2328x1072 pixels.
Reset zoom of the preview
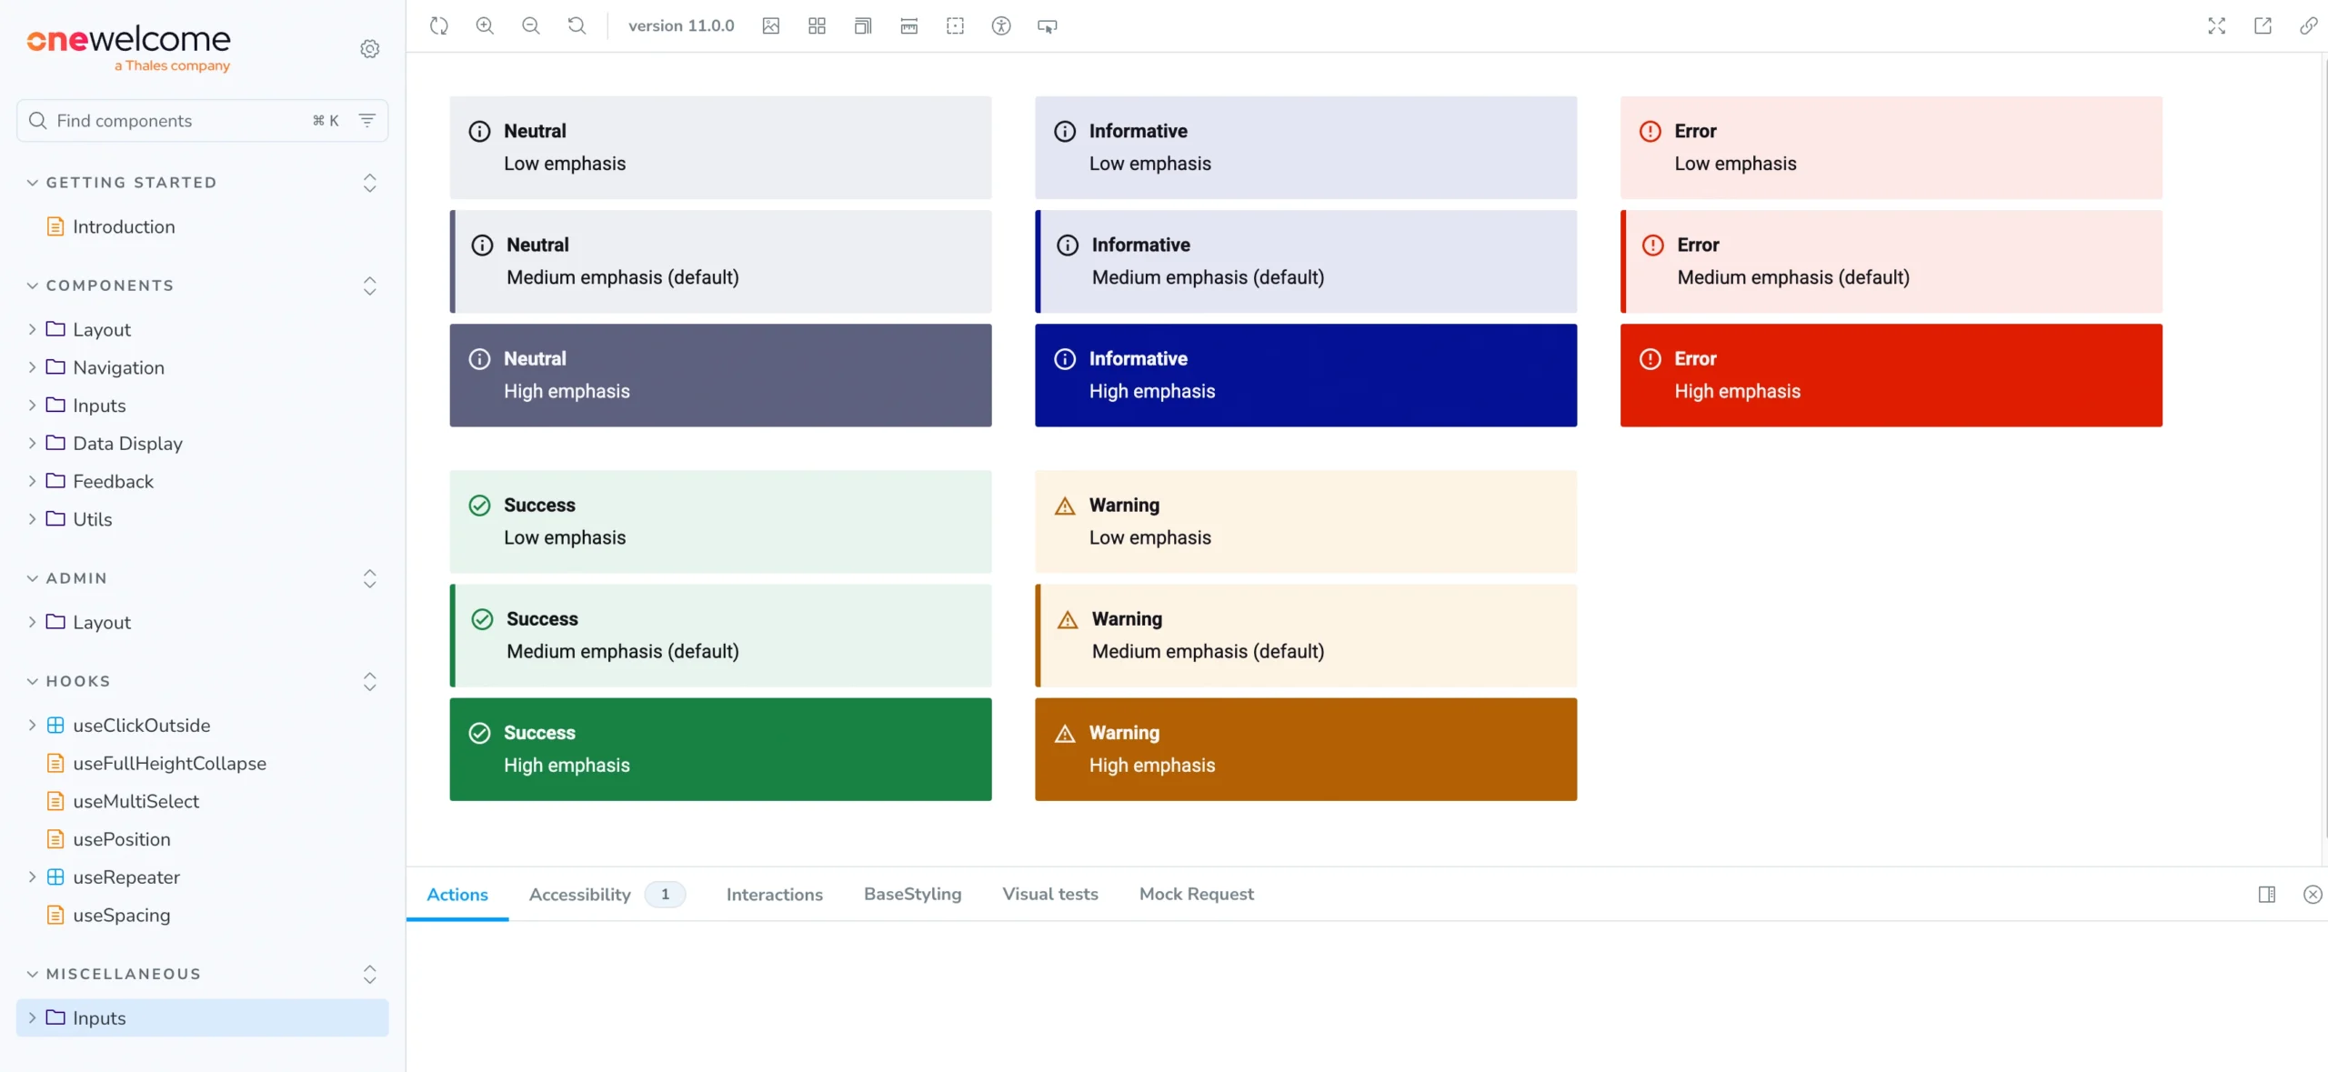[x=577, y=25]
